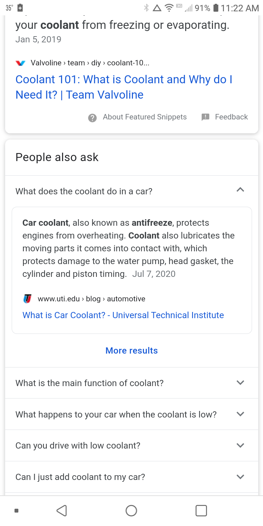Tap the More results button
This screenshot has width=263, height=526.
click(x=131, y=351)
